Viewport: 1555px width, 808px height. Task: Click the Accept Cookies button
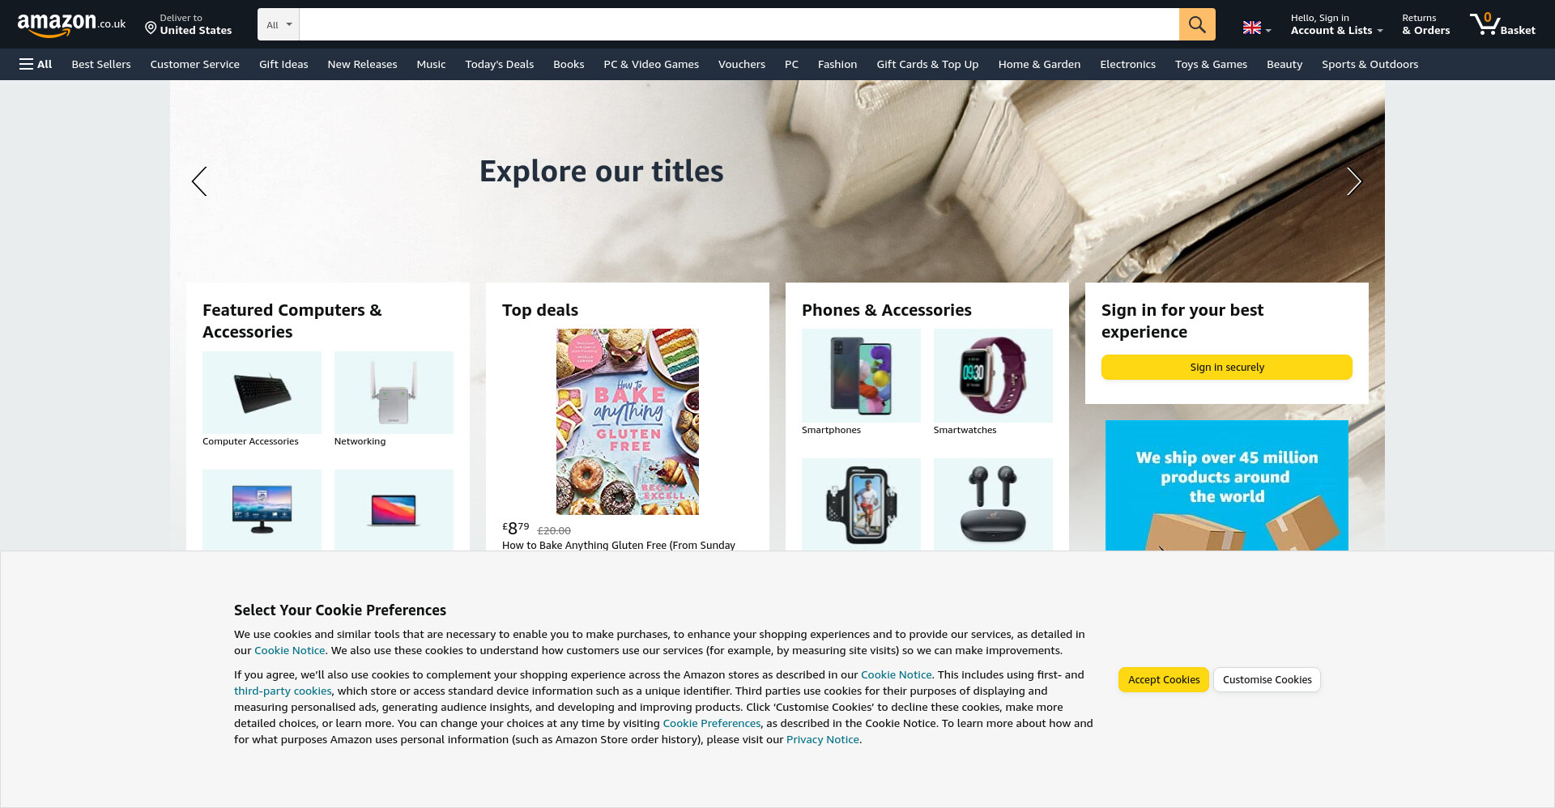[x=1164, y=679]
